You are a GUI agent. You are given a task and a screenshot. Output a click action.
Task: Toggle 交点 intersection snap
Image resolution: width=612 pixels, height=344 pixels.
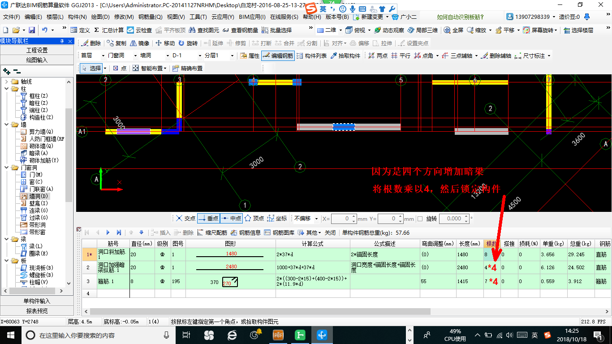pos(185,218)
